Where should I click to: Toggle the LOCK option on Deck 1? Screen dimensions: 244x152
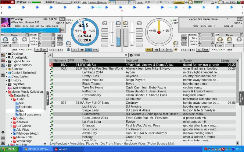pos(33,41)
